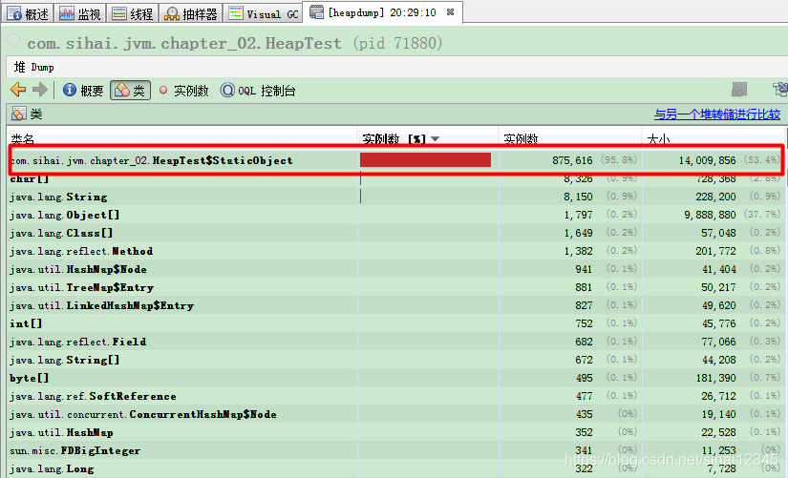The height and width of the screenshot is (478, 788).
Task: Click the 8,150 instance count cell
Action: [x=578, y=197]
